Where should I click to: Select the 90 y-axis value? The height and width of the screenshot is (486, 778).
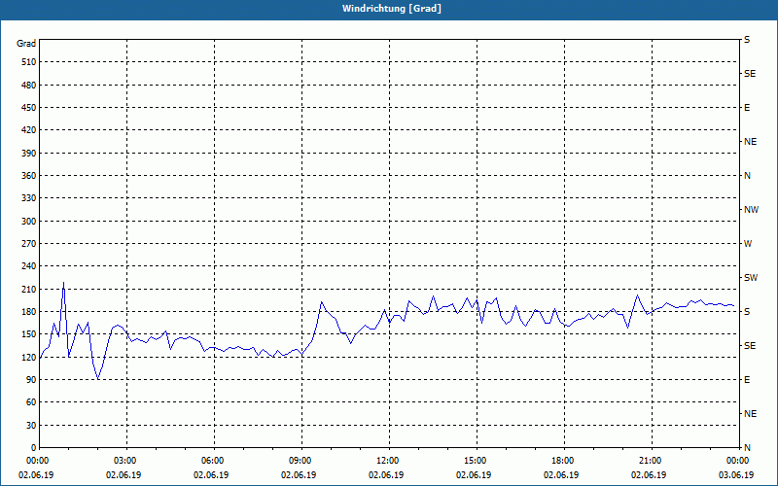[x=31, y=380]
